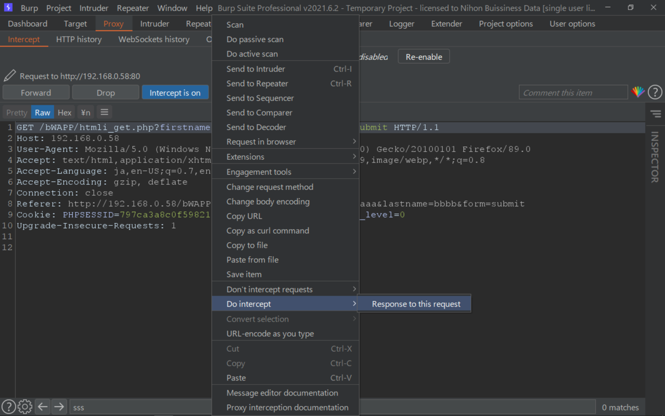665x416 pixels.
Task: Click the Comment this item field
Action: point(574,93)
